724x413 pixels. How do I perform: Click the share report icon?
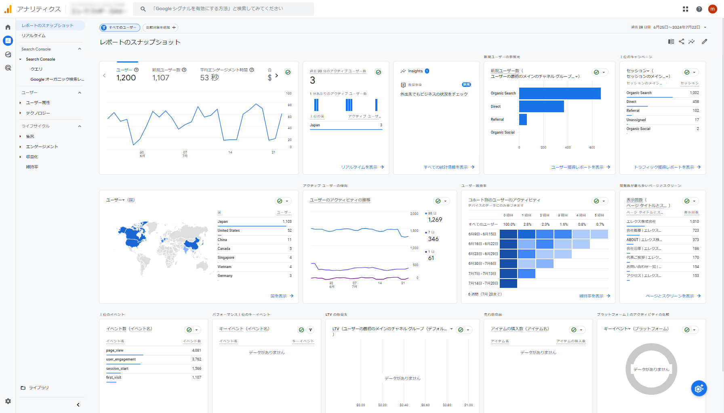pyautogui.click(x=682, y=42)
